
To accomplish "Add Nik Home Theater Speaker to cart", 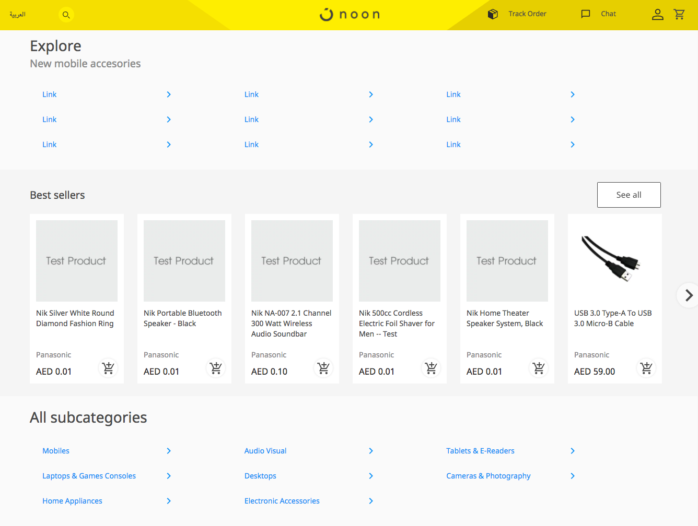I will [x=539, y=368].
